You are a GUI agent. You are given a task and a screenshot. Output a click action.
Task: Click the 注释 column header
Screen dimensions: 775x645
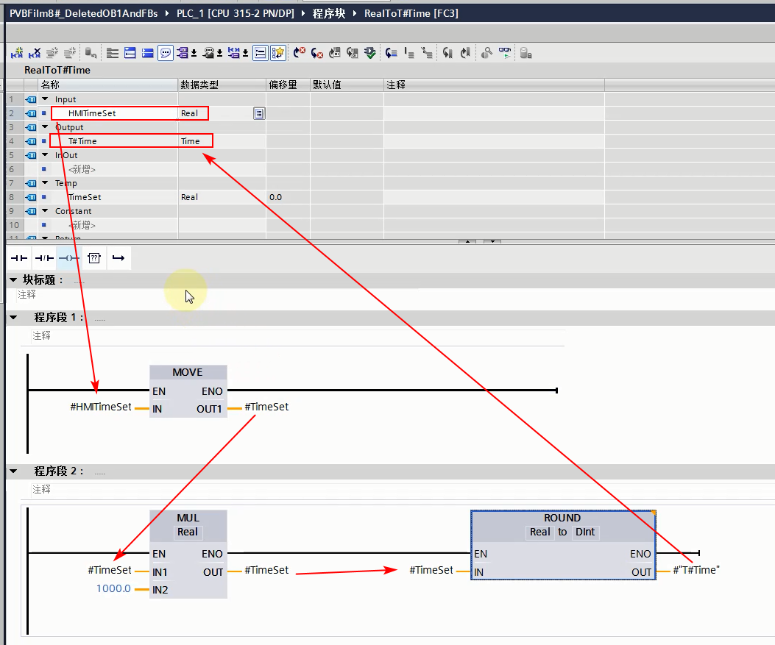pyautogui.click(x=494, y=85)
